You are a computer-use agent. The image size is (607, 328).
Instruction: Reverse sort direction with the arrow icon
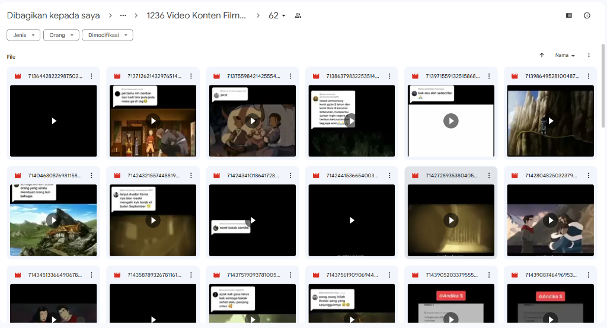[542, 55]
